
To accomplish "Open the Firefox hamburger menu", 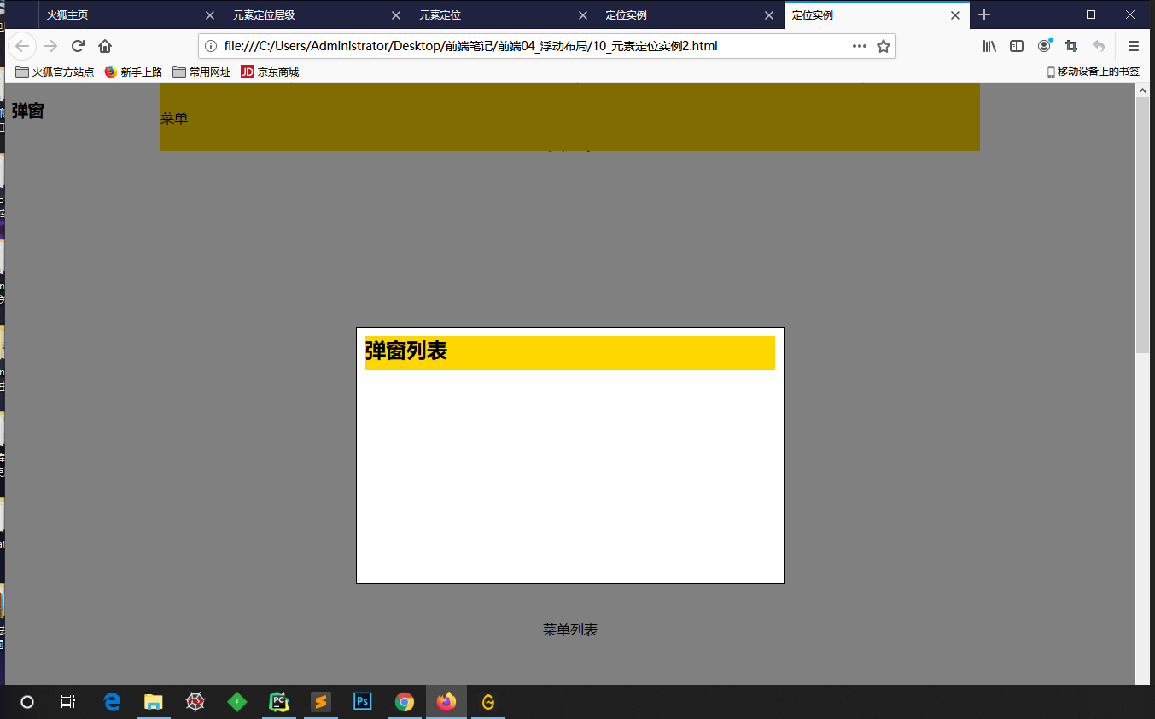I will click(x=1133, y=46).
